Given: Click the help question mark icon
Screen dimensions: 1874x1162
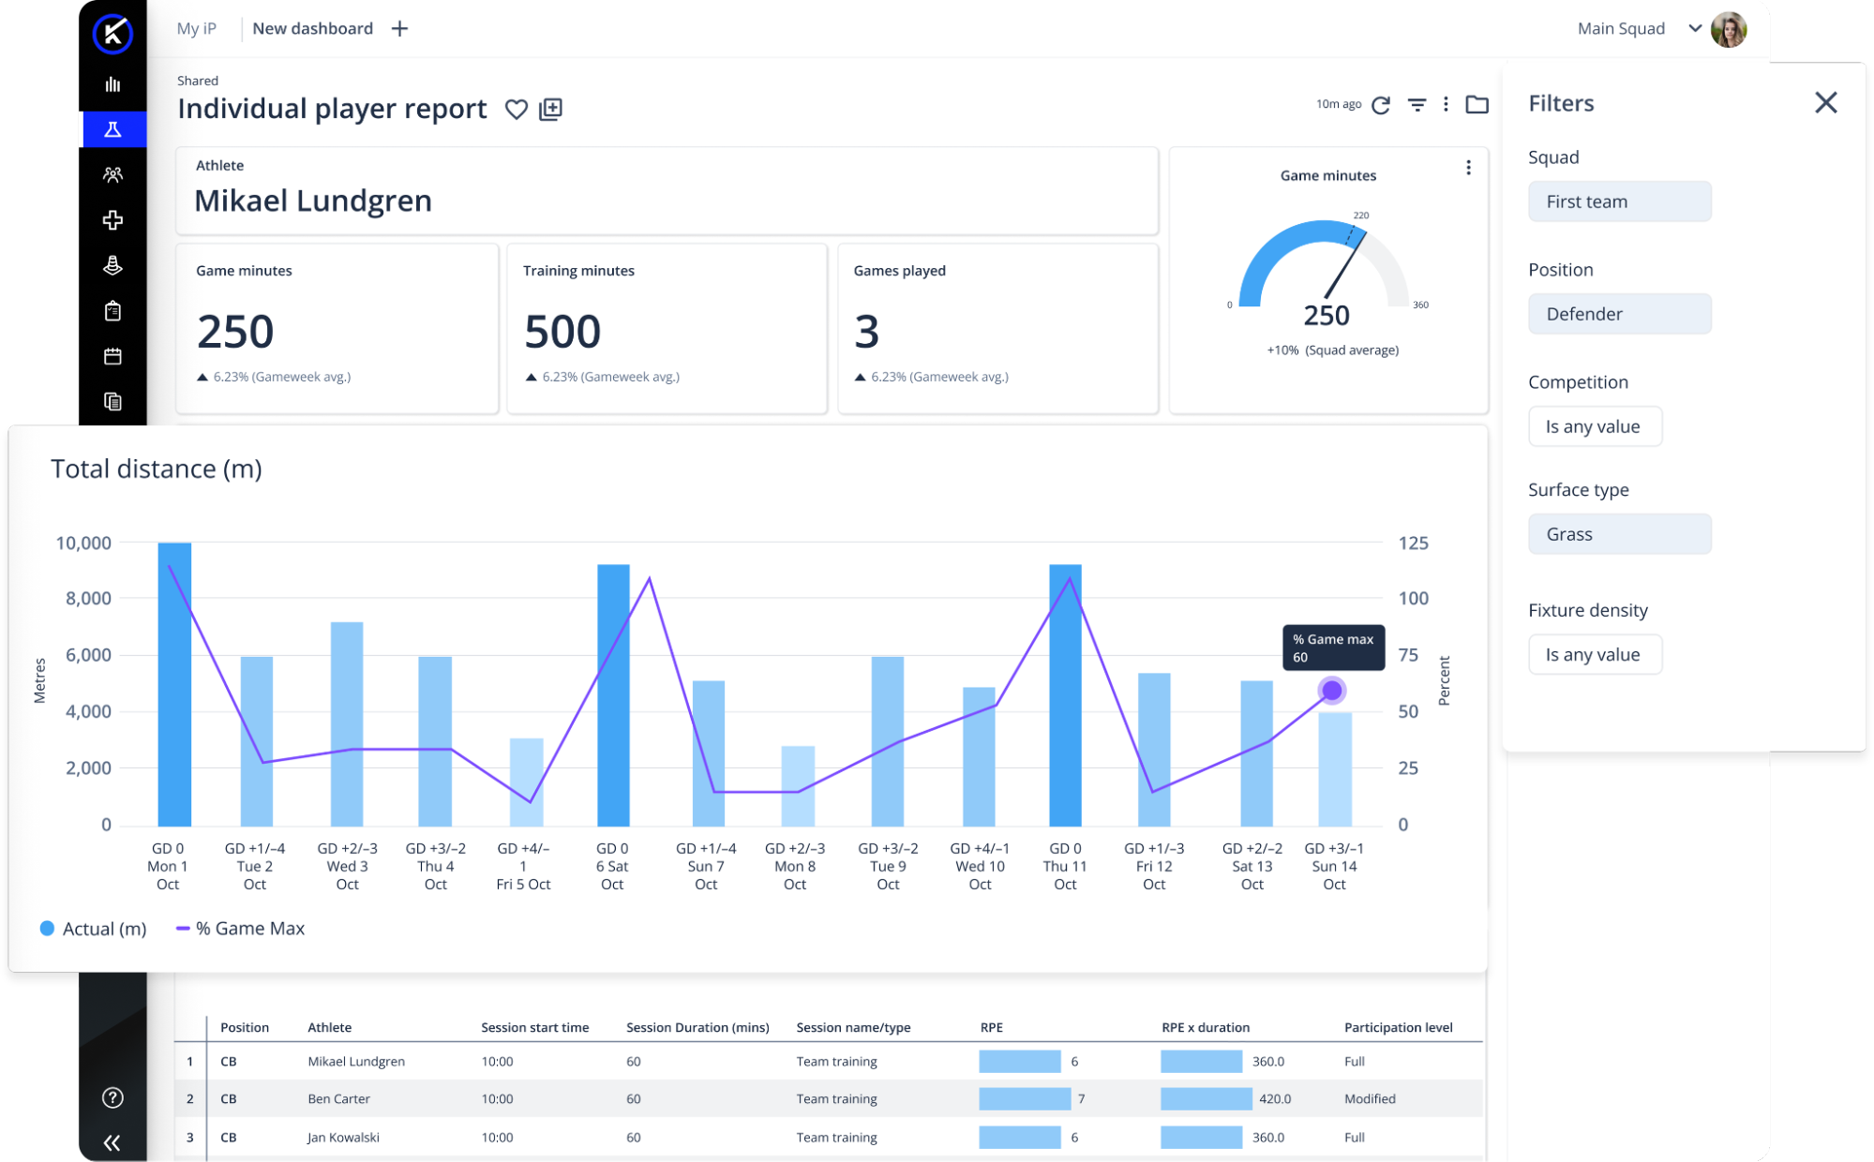Looking at the screenshot, I should pyautogui.click(x=112, y=1097).
